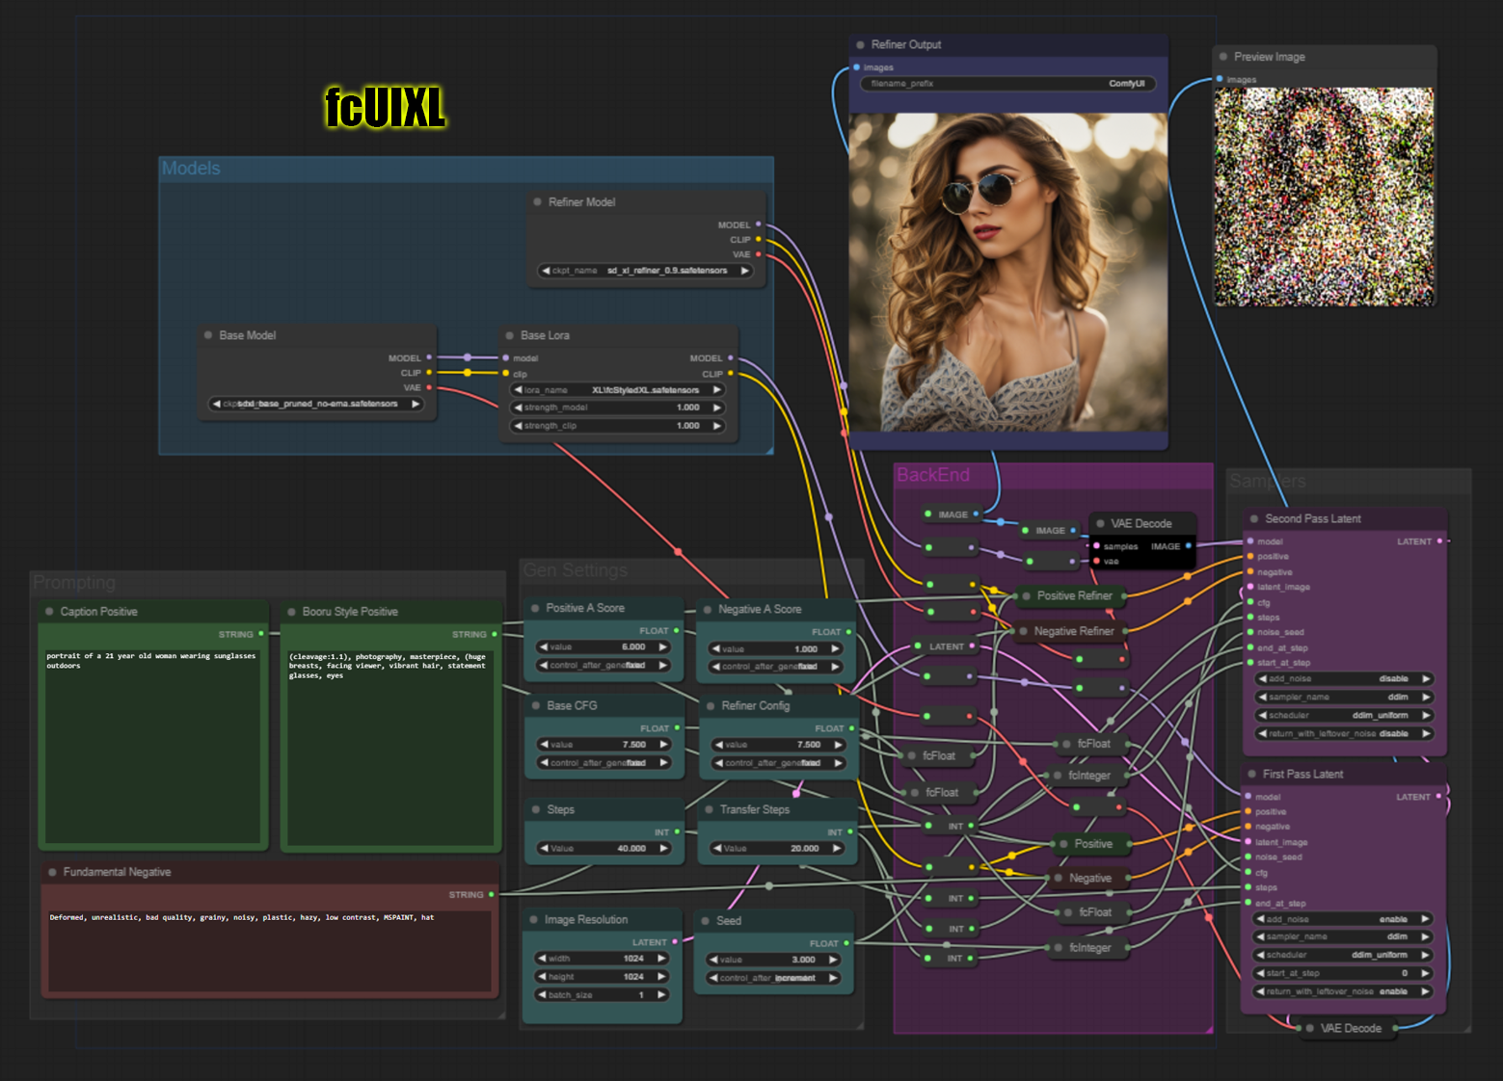This screenshot has height=1081, width=1503.
Task: Select the Gen Settings group title
Action: click(x=576, y=570)
